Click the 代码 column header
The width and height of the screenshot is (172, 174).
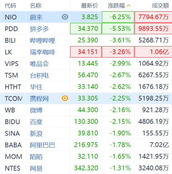pos(10,6)
